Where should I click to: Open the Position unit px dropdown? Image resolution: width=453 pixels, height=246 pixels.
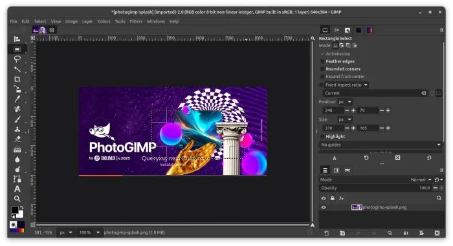pyautogui.click(x=345, y=102)
